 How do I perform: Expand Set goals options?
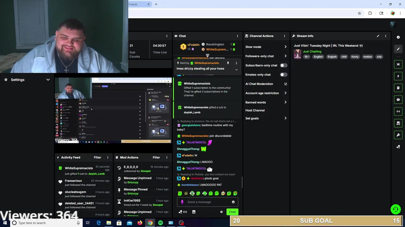pyautogui.click(x=285, y=118)
